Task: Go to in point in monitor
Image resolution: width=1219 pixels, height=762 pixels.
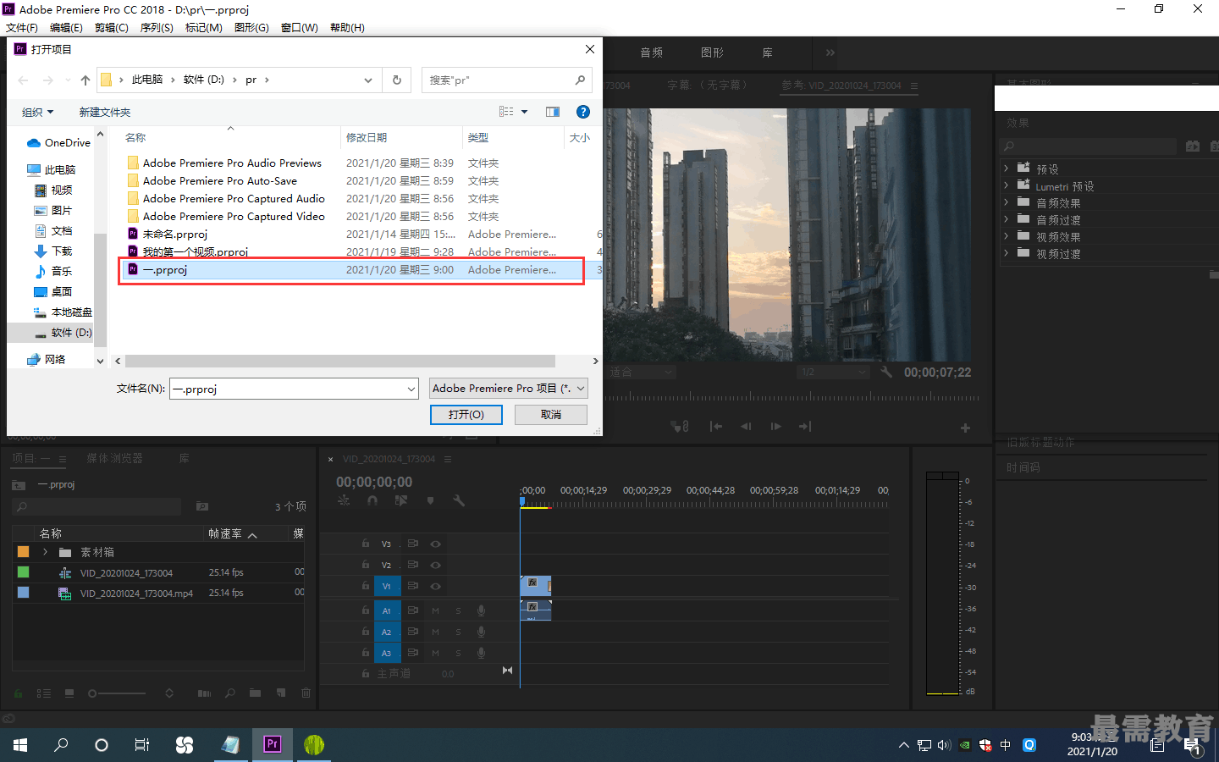Action: tap(716, 427)
